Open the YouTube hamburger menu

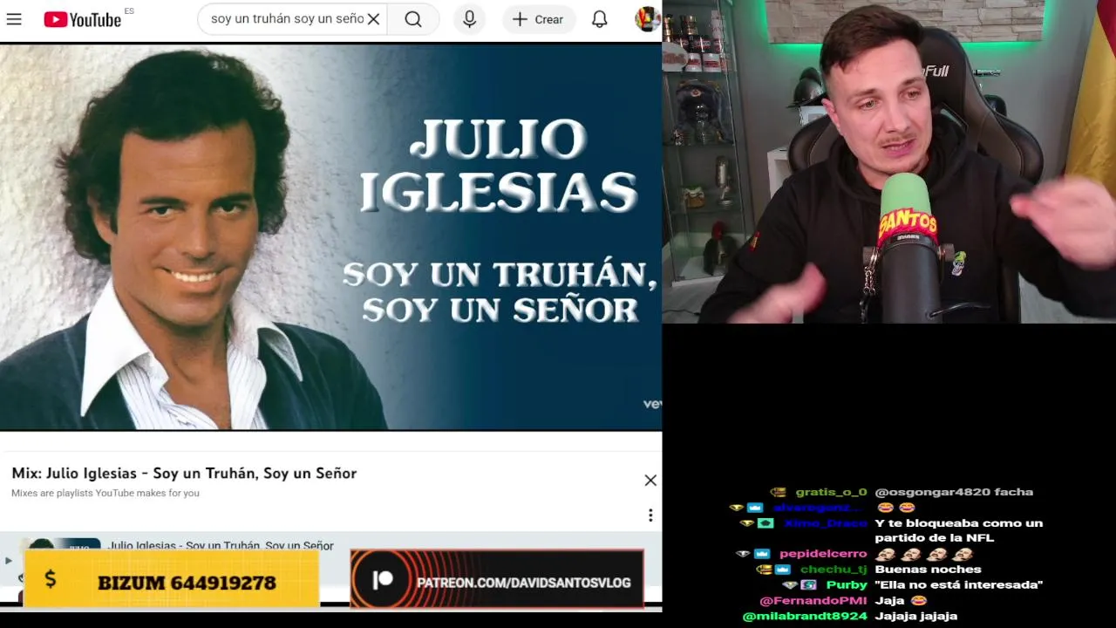[14, 19]
